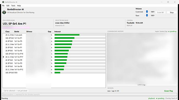Select the 1v1 for P5 row

pyautogui.click(x=54, y=41)
